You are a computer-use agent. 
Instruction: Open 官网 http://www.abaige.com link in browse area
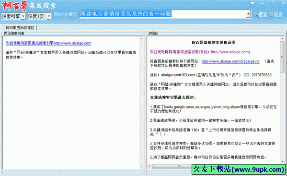(x=200, y=52)
